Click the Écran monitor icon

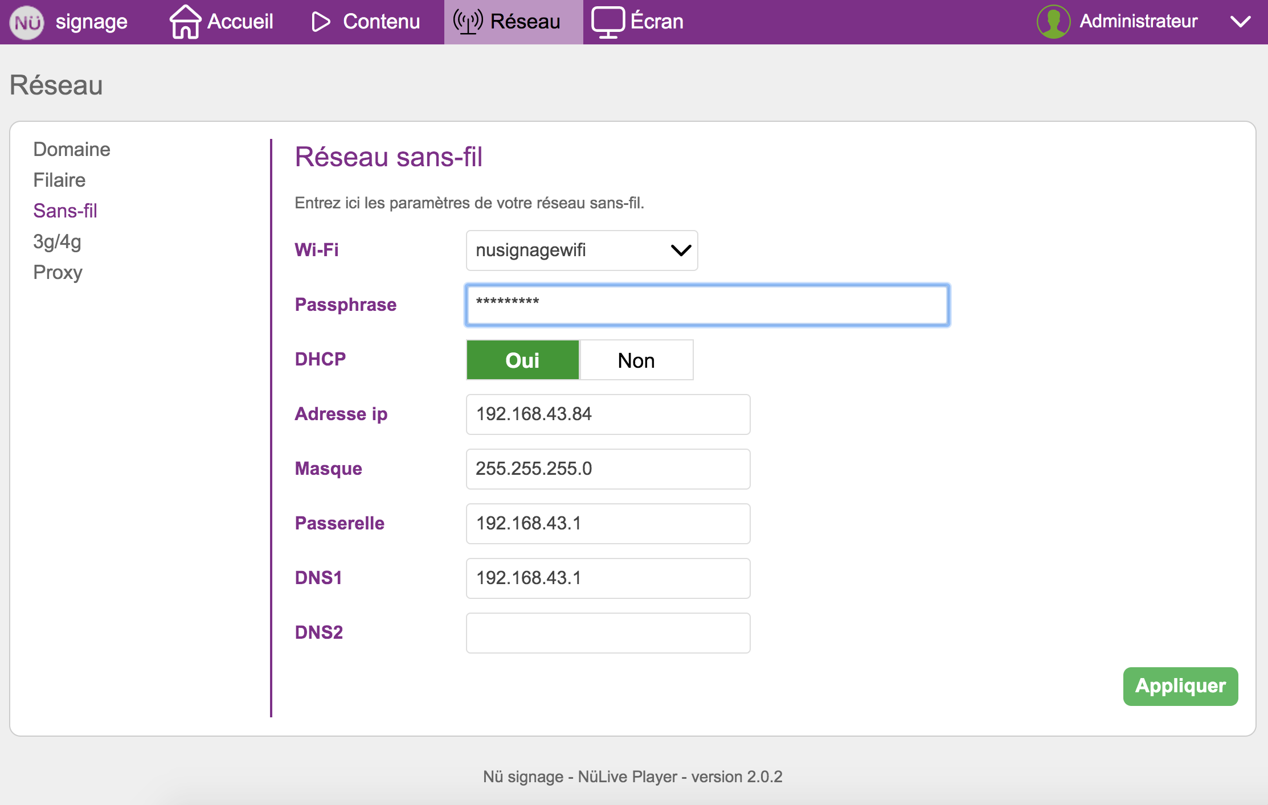pos(608,22)
